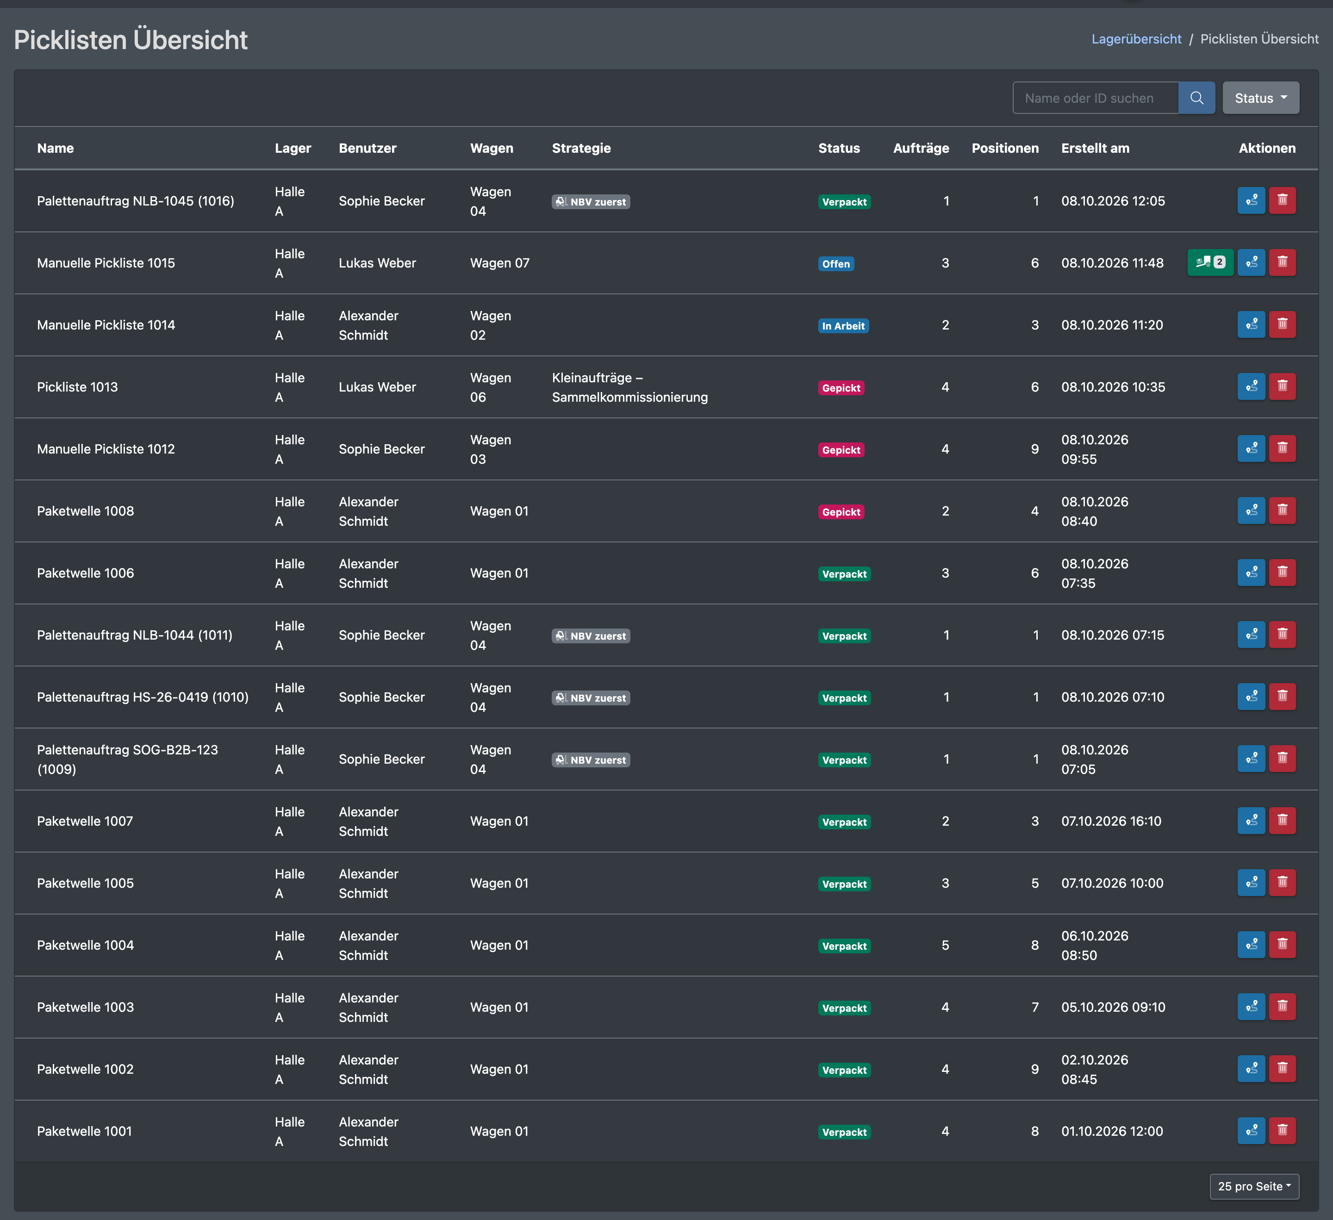Delete Paketwelle 1003 with trash icon
Screen dimensions: 1333x1220
click(x=1282, y=1007)
